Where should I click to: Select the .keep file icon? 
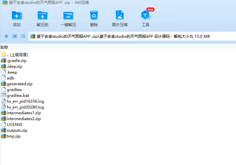4,72
